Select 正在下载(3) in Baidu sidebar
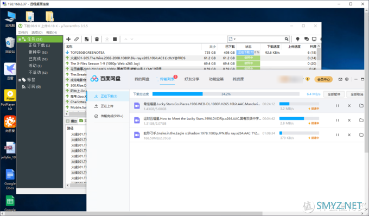This screenshot has height=216, width=369. pyautogui.click(x=108, y=96)
